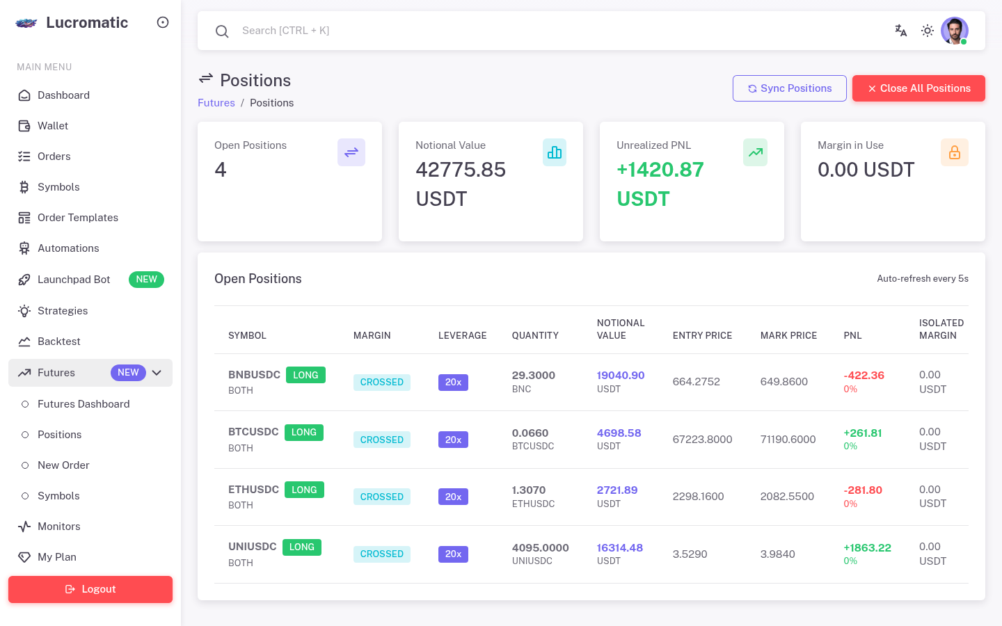Open the Dashboard section icon
Screen dimensions: 1002x626
(x=24, y=95)
